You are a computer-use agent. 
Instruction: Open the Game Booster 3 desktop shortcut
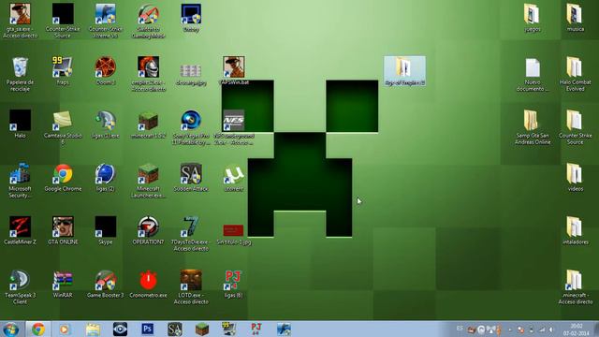tap(106, 285)
